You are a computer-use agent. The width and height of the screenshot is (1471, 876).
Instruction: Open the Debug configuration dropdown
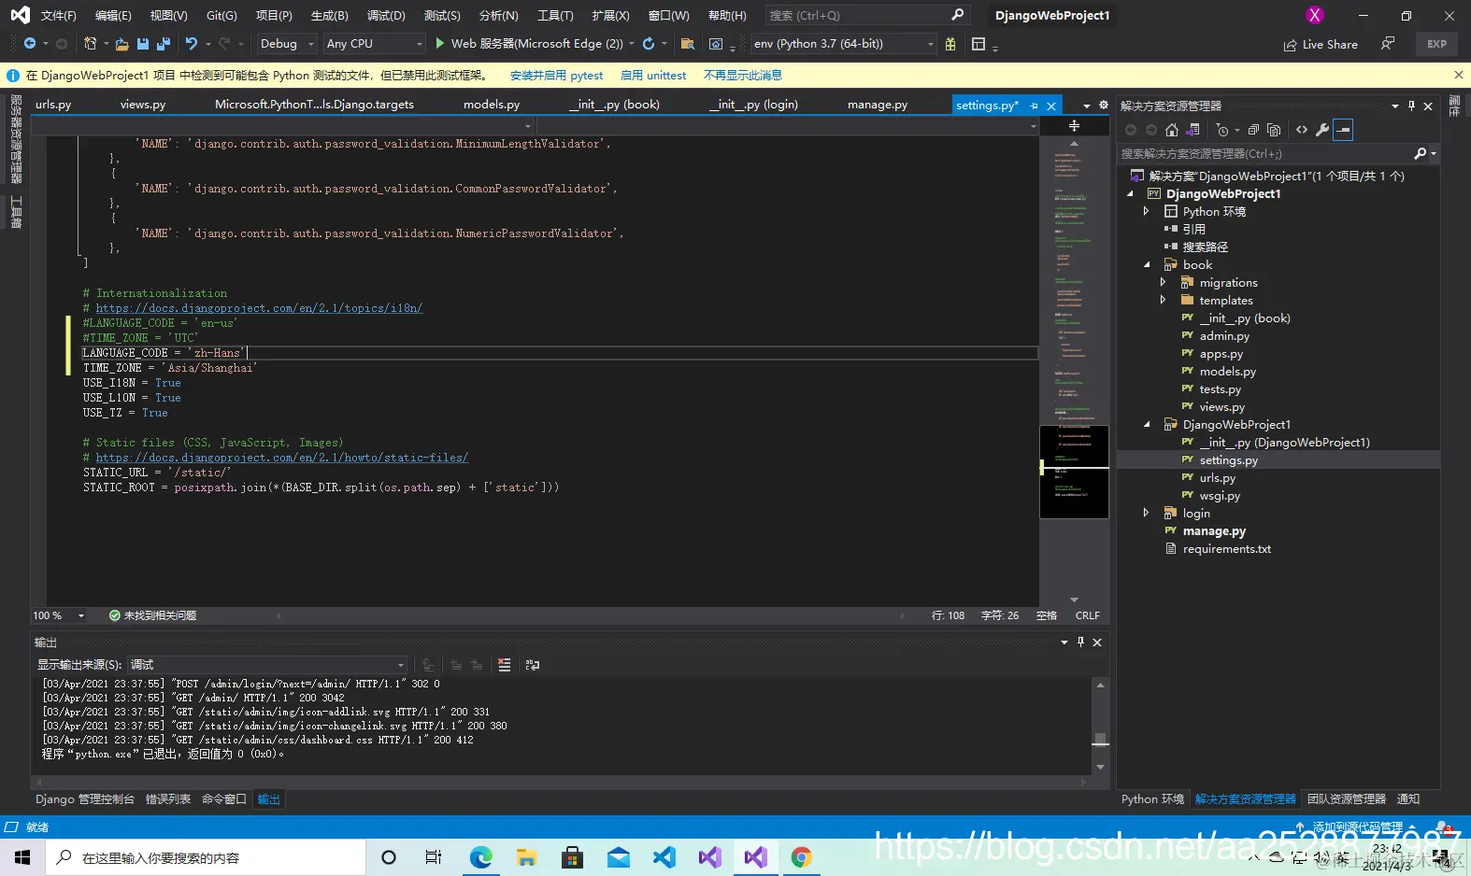(x=286, y=44)
